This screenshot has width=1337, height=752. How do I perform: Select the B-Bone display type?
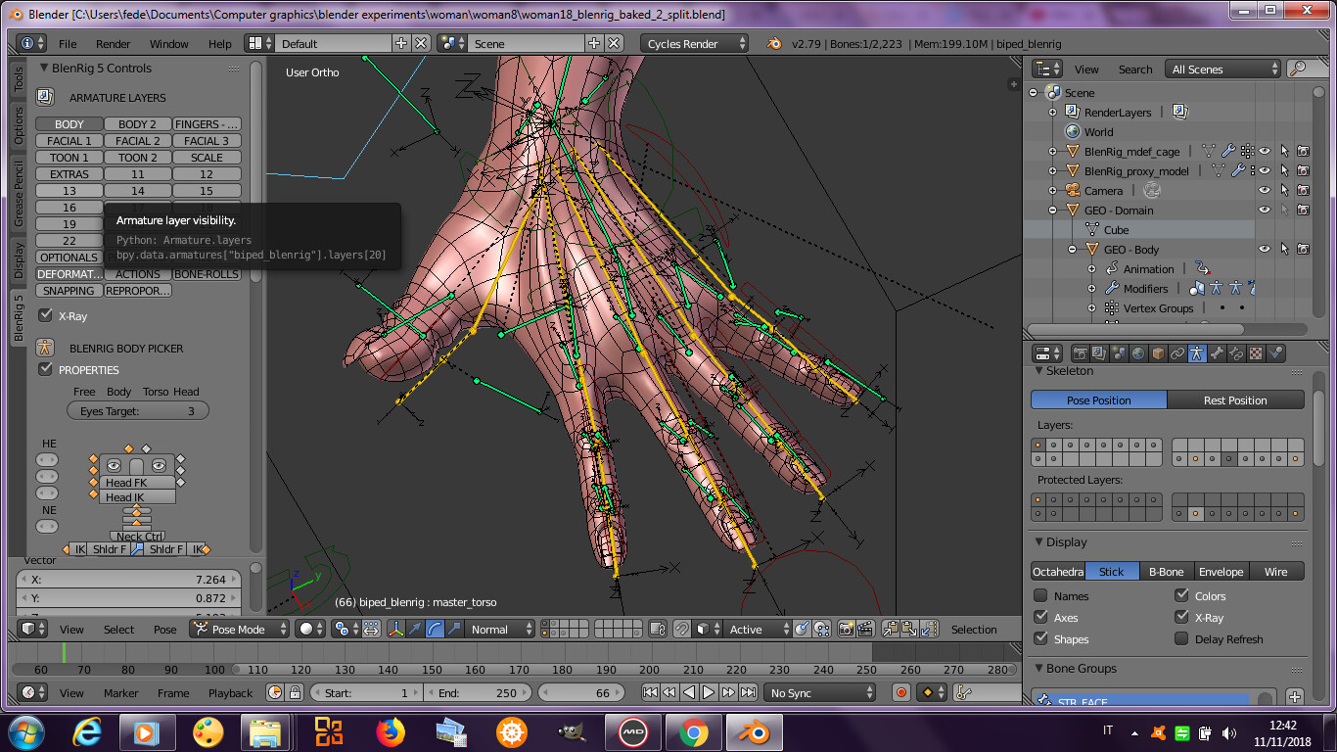coord(1166,571)
